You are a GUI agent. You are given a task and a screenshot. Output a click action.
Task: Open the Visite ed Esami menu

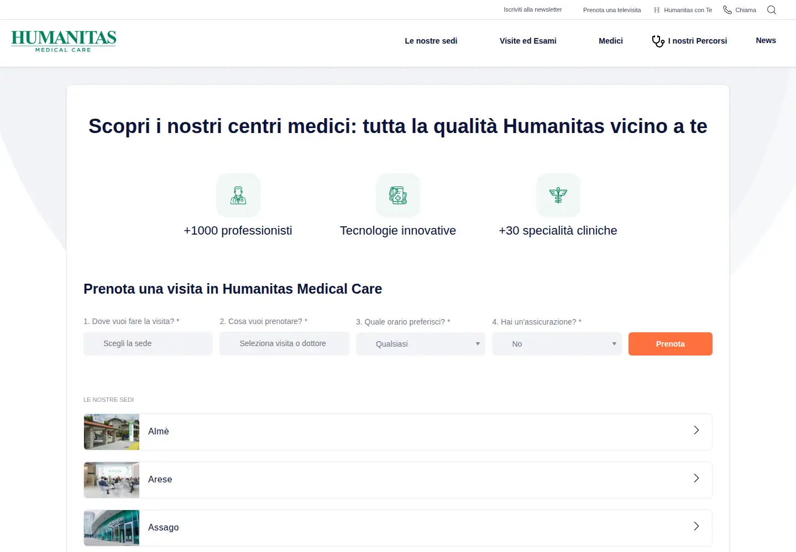528,41
